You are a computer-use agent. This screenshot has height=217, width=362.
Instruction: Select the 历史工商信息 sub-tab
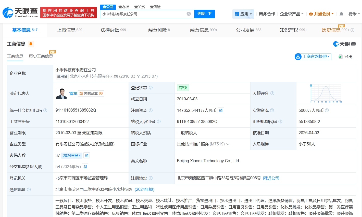pyautogui.click(x=41, y=56)
